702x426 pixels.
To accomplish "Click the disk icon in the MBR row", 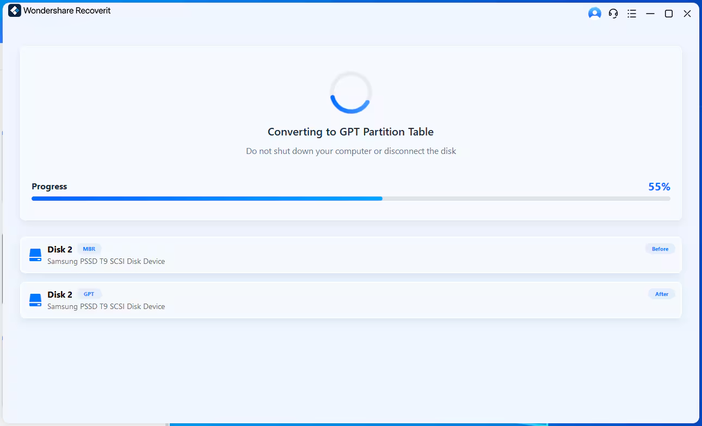I will 35,255.
